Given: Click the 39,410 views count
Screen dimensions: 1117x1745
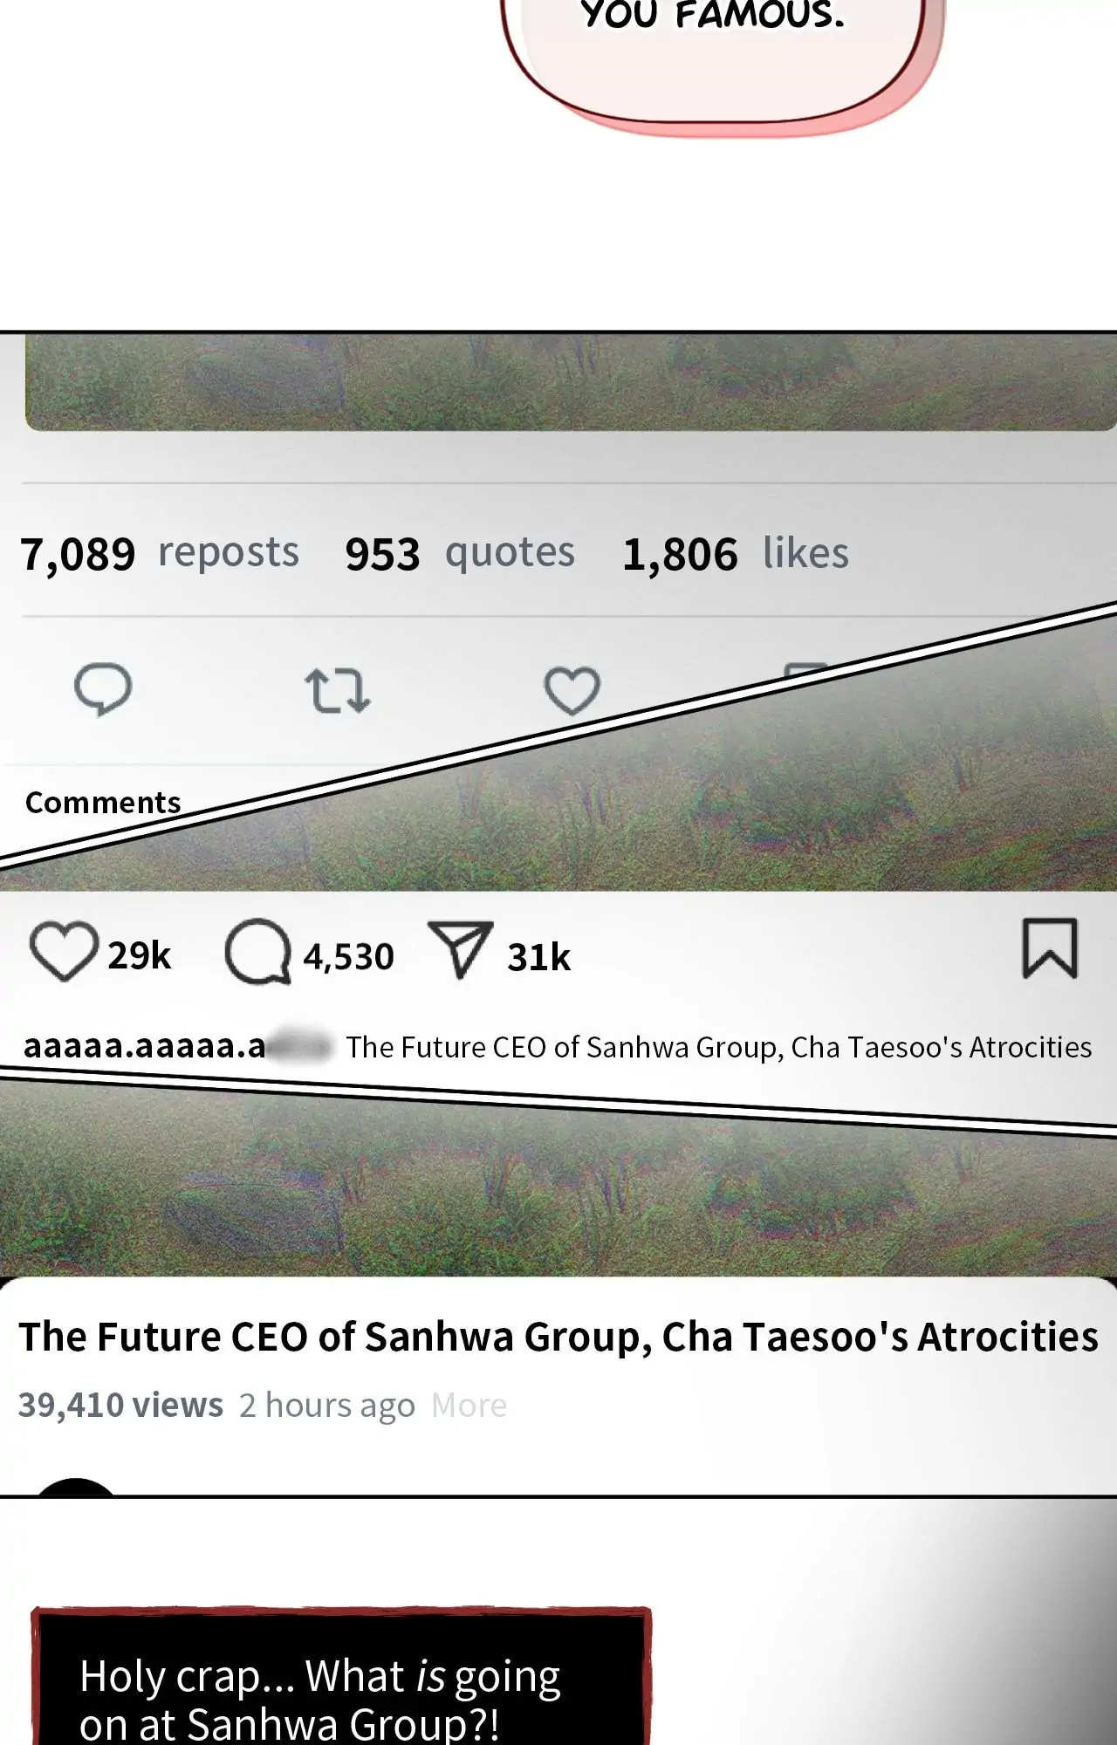Looking at the screenshot, I should (x=120, y=1406).
